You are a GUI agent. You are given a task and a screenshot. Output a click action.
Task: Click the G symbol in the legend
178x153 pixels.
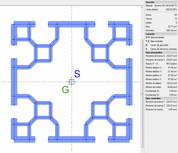146,45
